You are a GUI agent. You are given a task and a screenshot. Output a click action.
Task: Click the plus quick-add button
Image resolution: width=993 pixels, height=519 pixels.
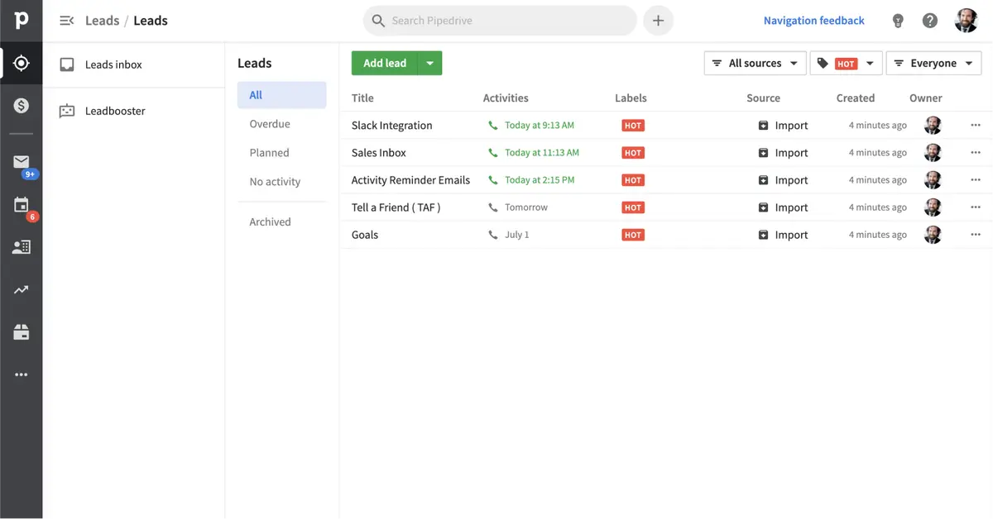pos(658,21)
